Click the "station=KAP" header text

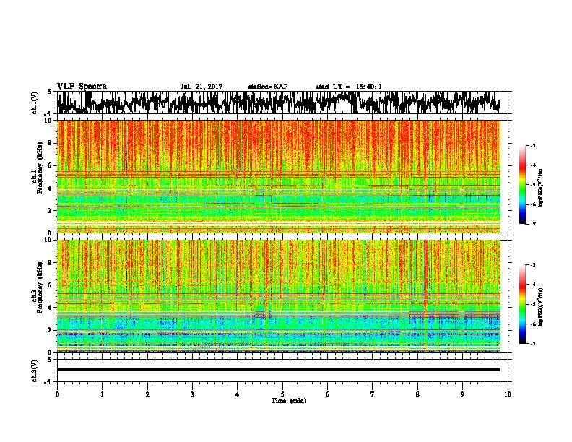click(268, 87)
